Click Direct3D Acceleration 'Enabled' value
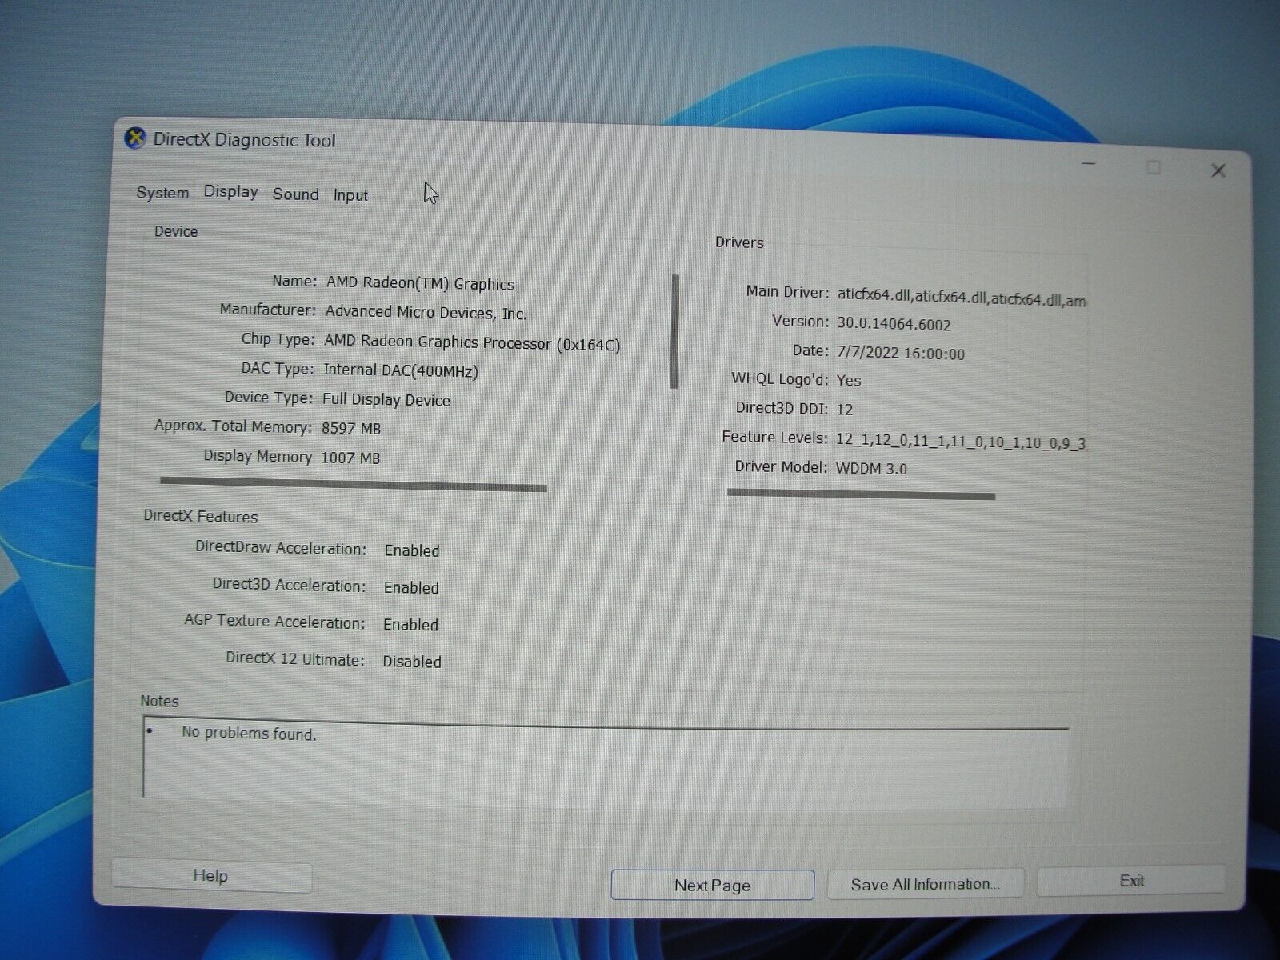This screenshot has height=960, width=1280. (x=411, y=587)
